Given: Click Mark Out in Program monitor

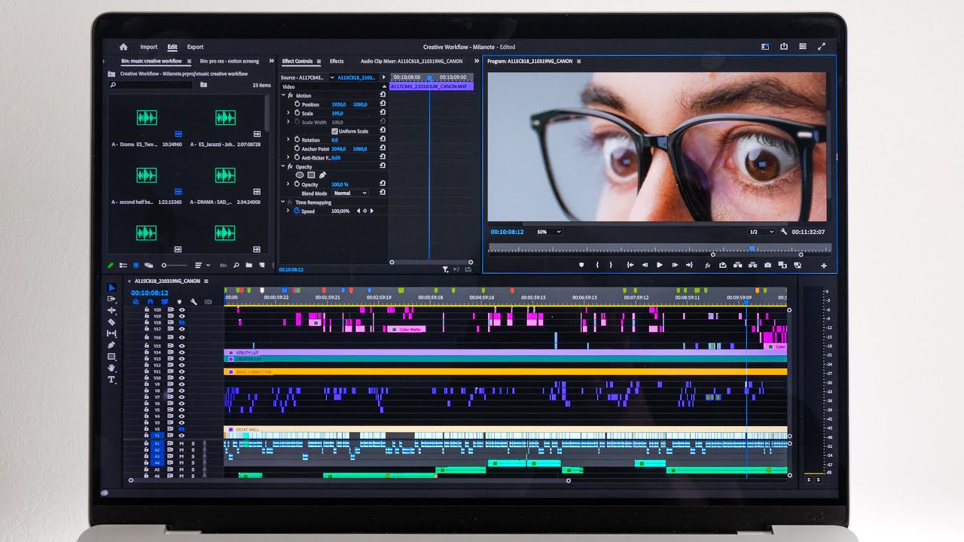Looking at the screenshot, I should [x=611, y=265].
